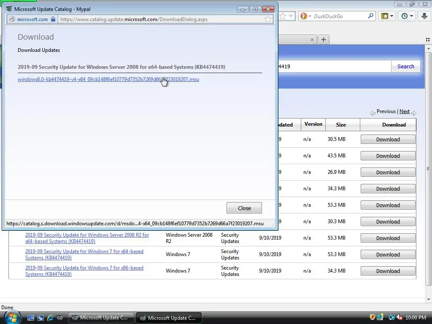Click the dialog resize grip in the corner

[273, 225]
